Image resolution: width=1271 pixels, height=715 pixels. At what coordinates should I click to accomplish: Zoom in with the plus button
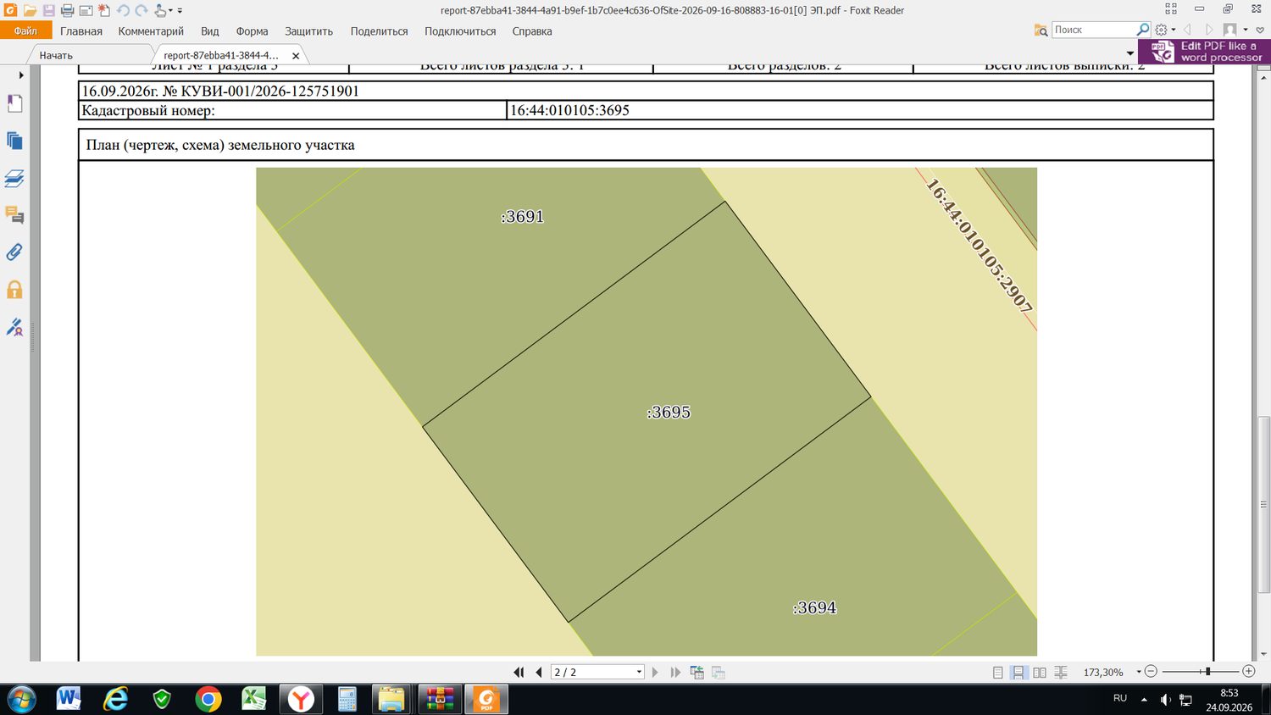1248,671
